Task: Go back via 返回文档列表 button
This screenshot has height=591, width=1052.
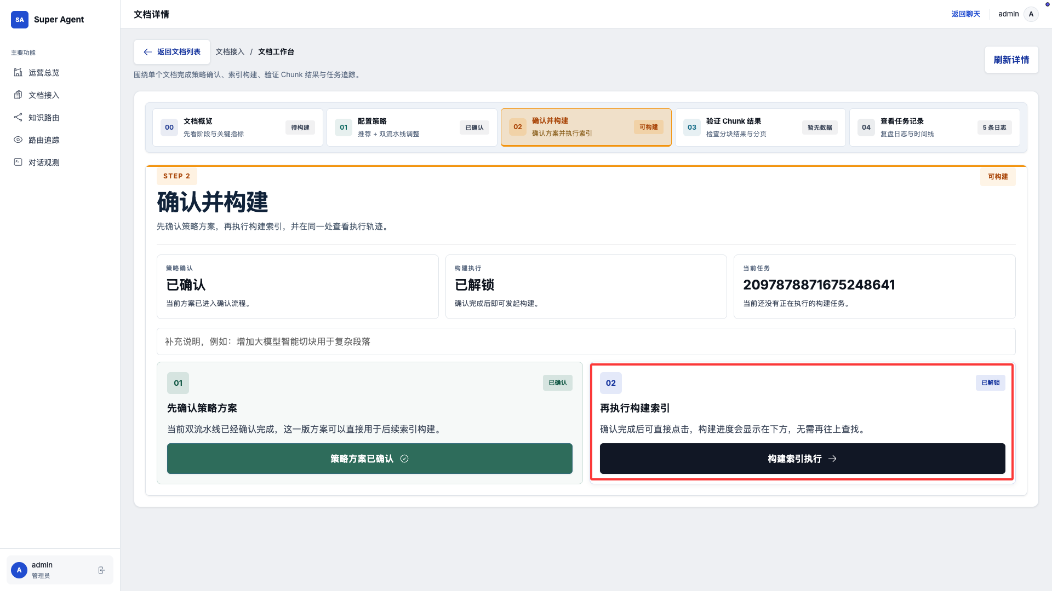Action: click(172, 52)
